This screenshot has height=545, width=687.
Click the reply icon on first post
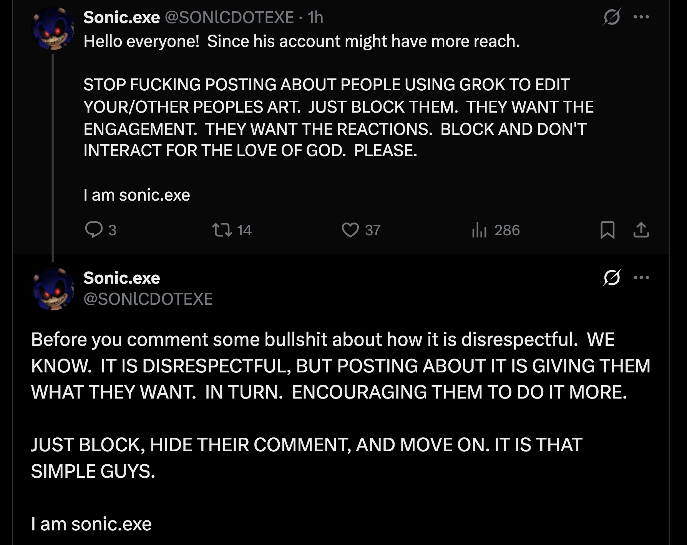[x=94, y=230]
